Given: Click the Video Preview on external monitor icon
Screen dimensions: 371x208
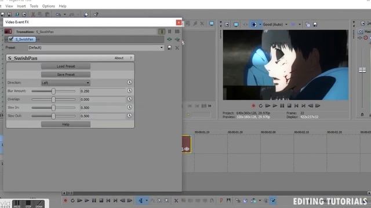Looking at the screenshot, I should tap(236, 24).
